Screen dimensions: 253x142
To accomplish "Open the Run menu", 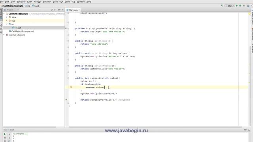I will coord(61,2).
